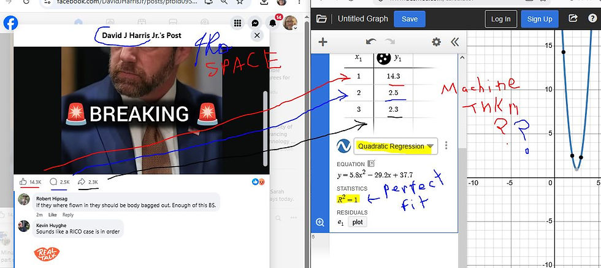This screenshot has height=268, width=601.
Task: Click the x1 table column header
Action: click(x=358, y=58)
